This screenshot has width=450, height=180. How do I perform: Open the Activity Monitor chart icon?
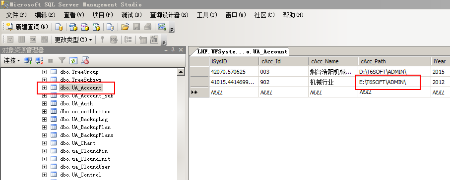click(162, 27)
